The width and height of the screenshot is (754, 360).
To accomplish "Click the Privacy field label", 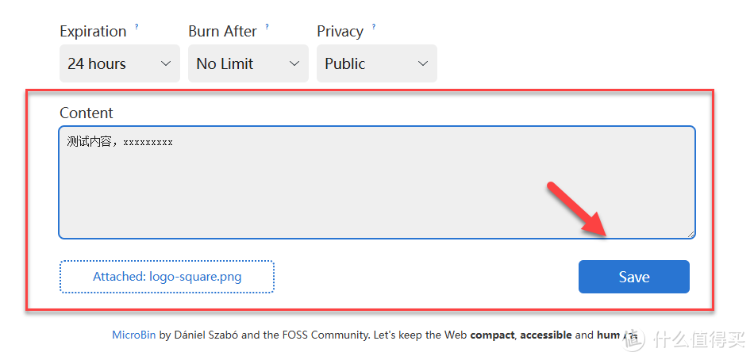I will (340, 32).
